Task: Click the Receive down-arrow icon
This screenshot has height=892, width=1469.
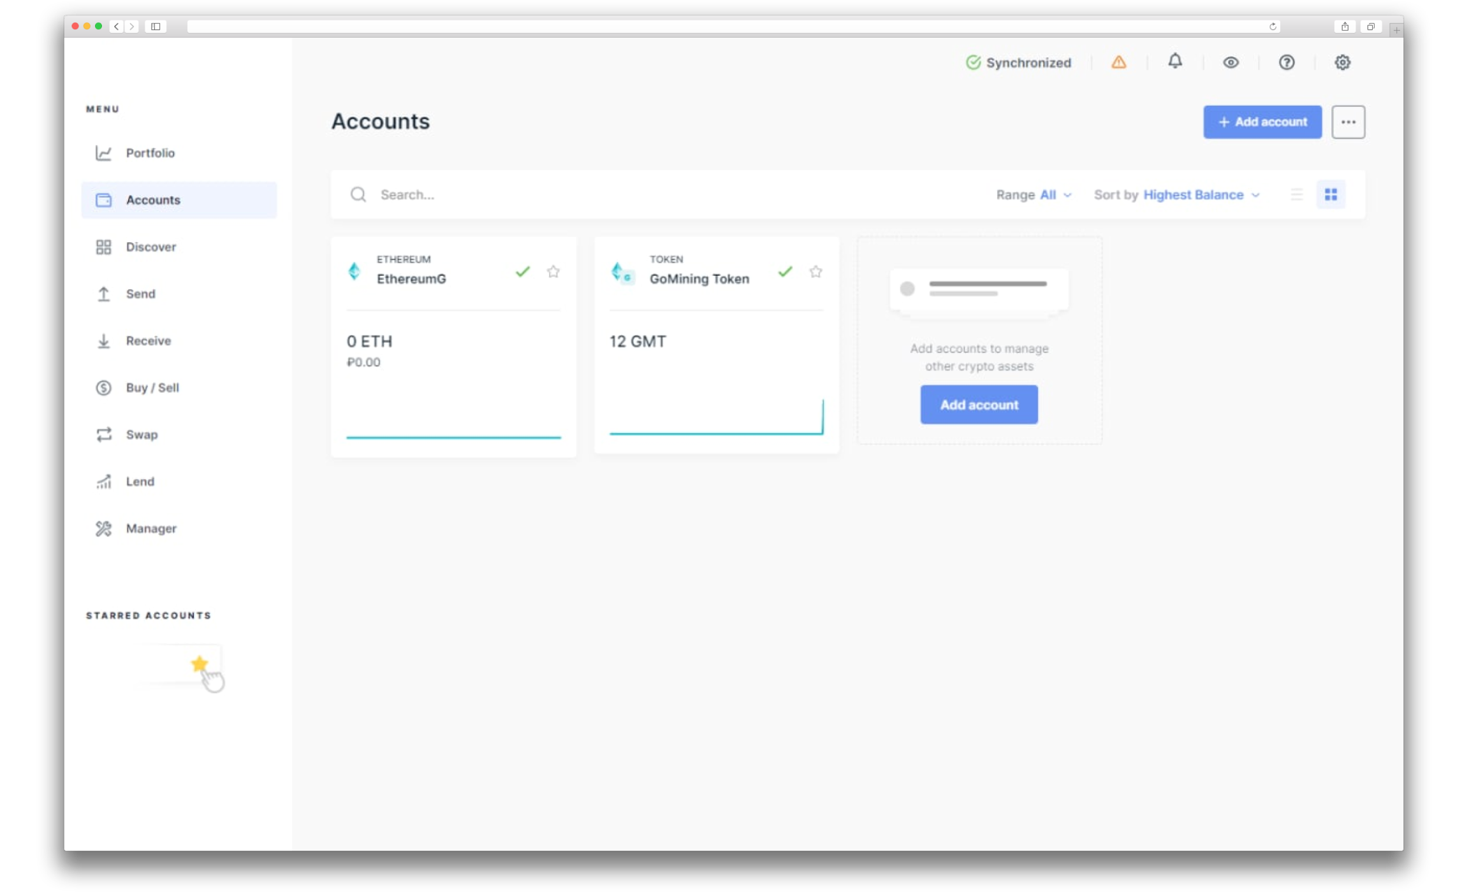Action: point(103,341)
